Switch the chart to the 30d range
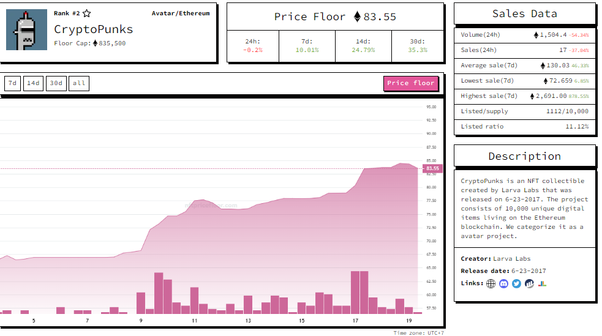This screenshot has width=602, height=336. [56, 83]
